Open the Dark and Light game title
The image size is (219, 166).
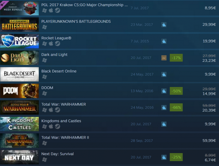(x=54, y=54)
